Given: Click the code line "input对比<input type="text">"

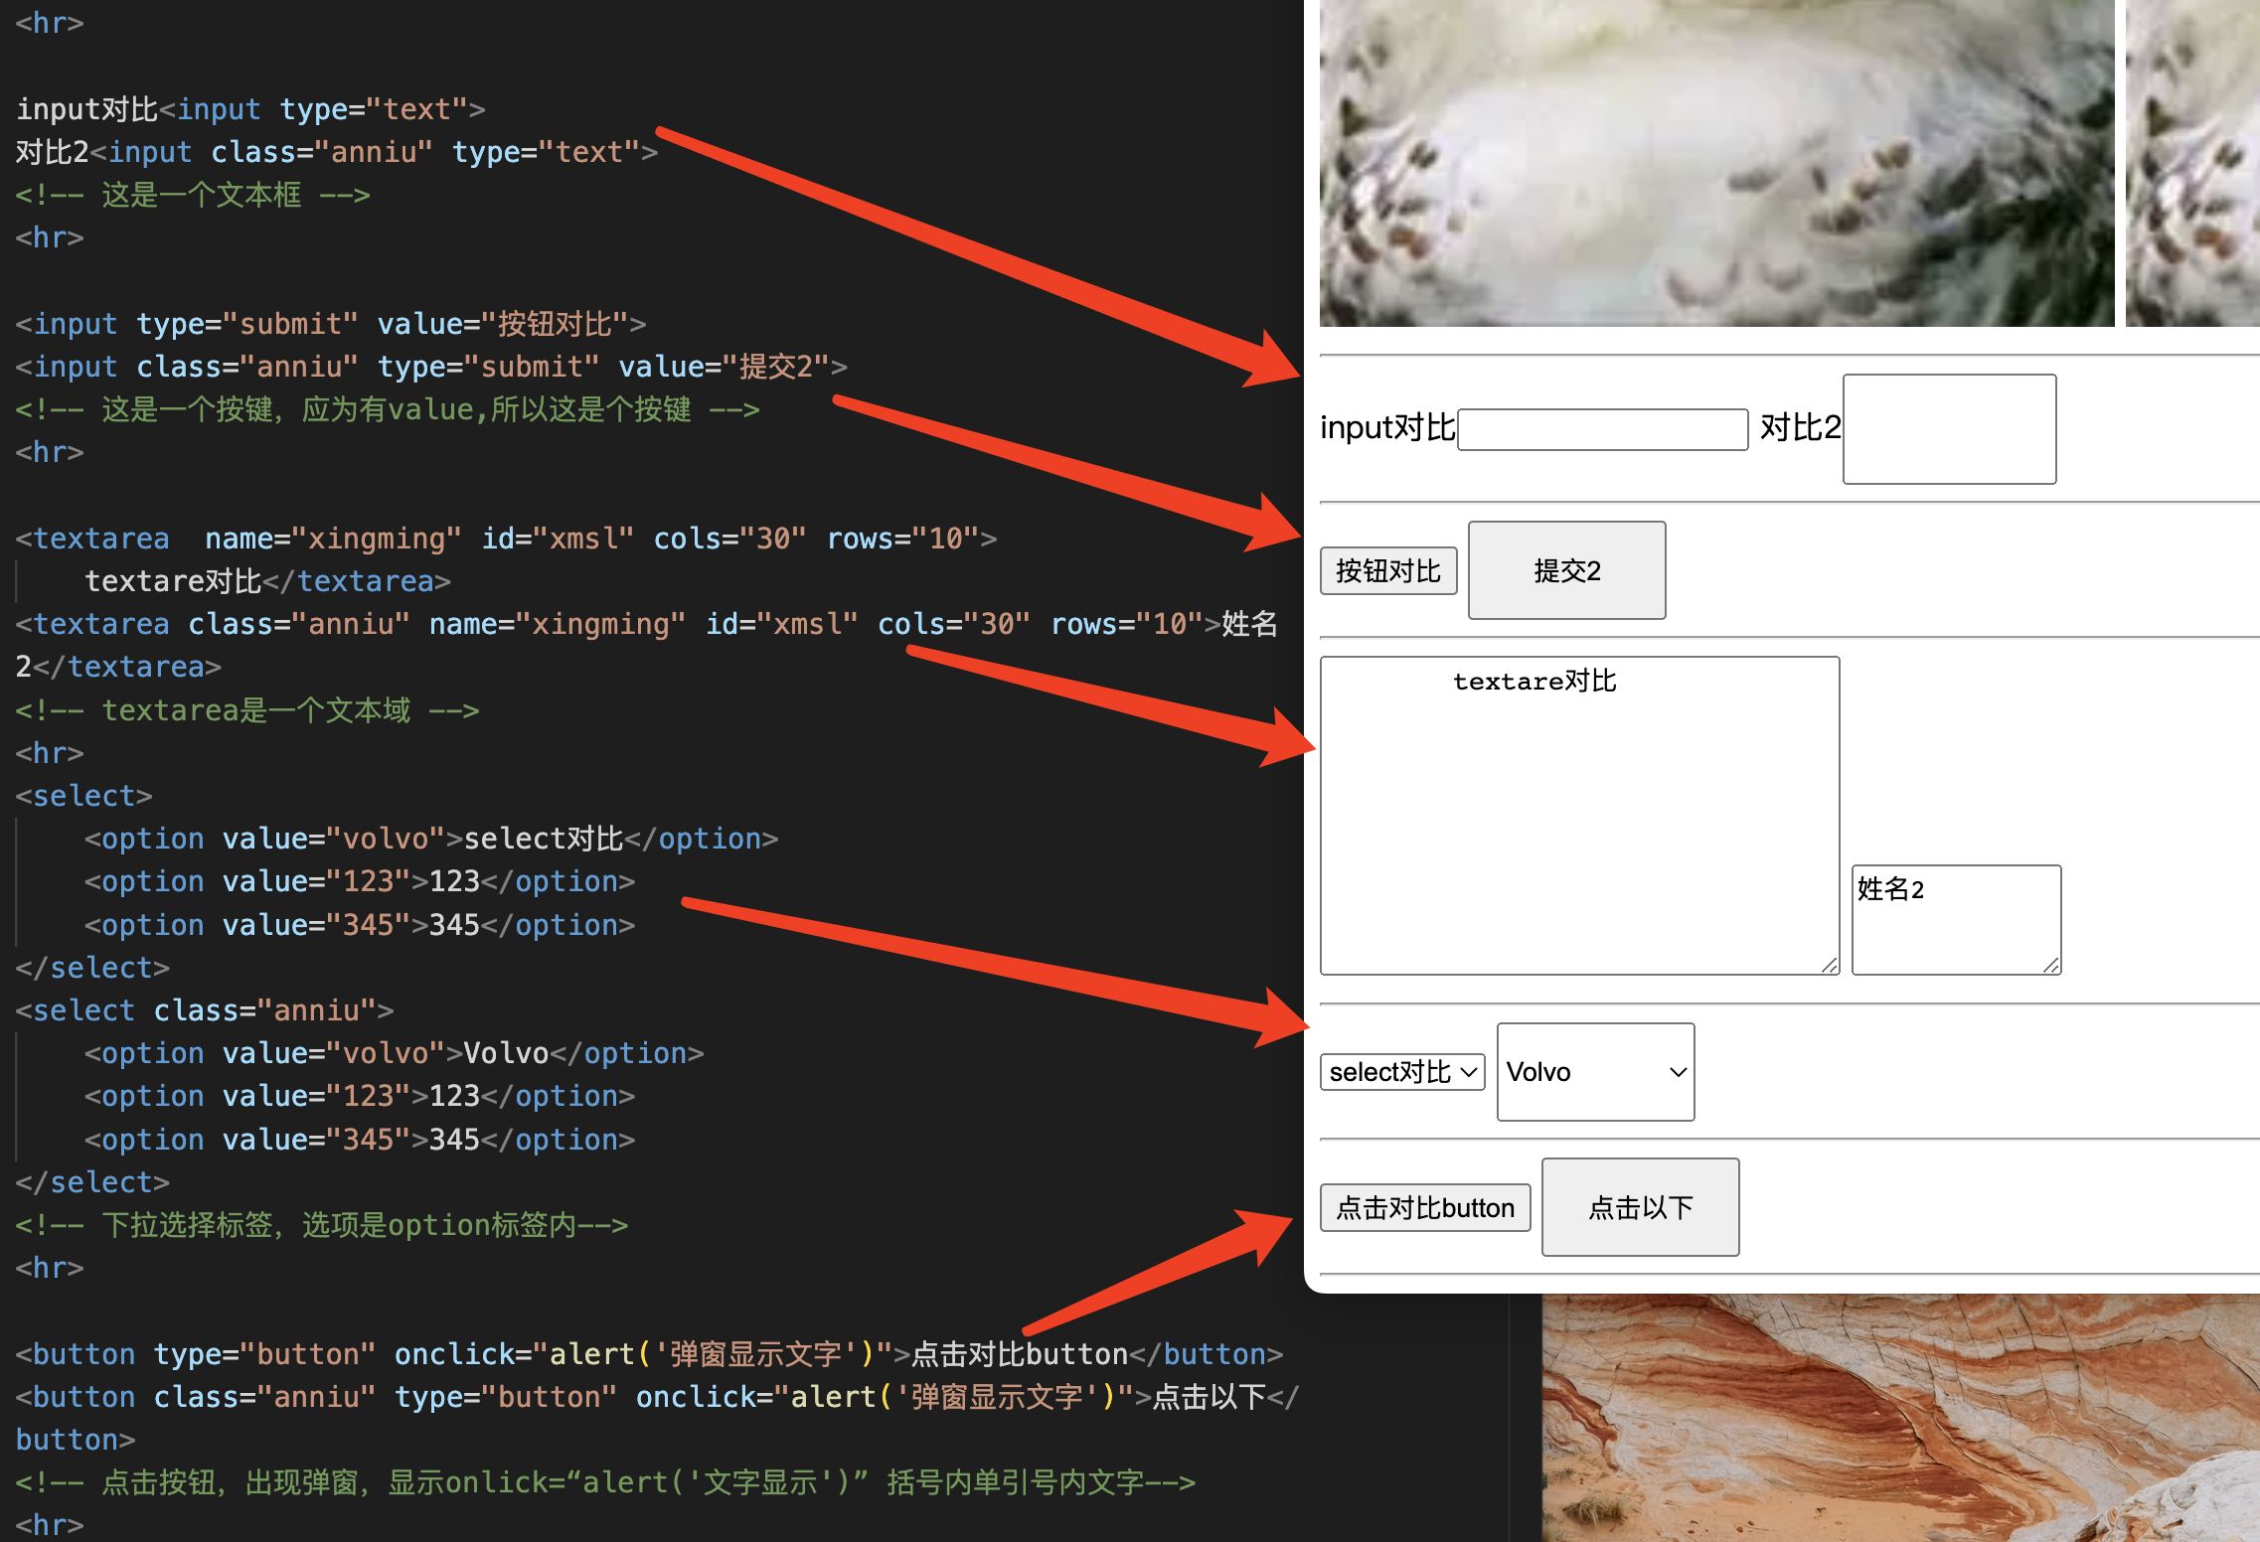Looking at the screenshot, I should (250, 109).
